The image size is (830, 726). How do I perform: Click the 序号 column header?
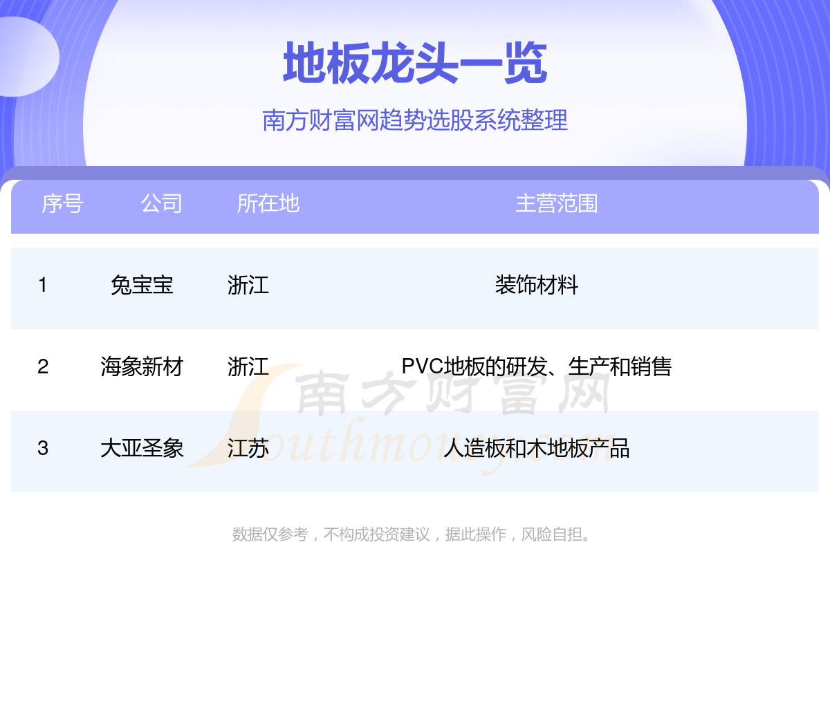[x=62, y=203]
